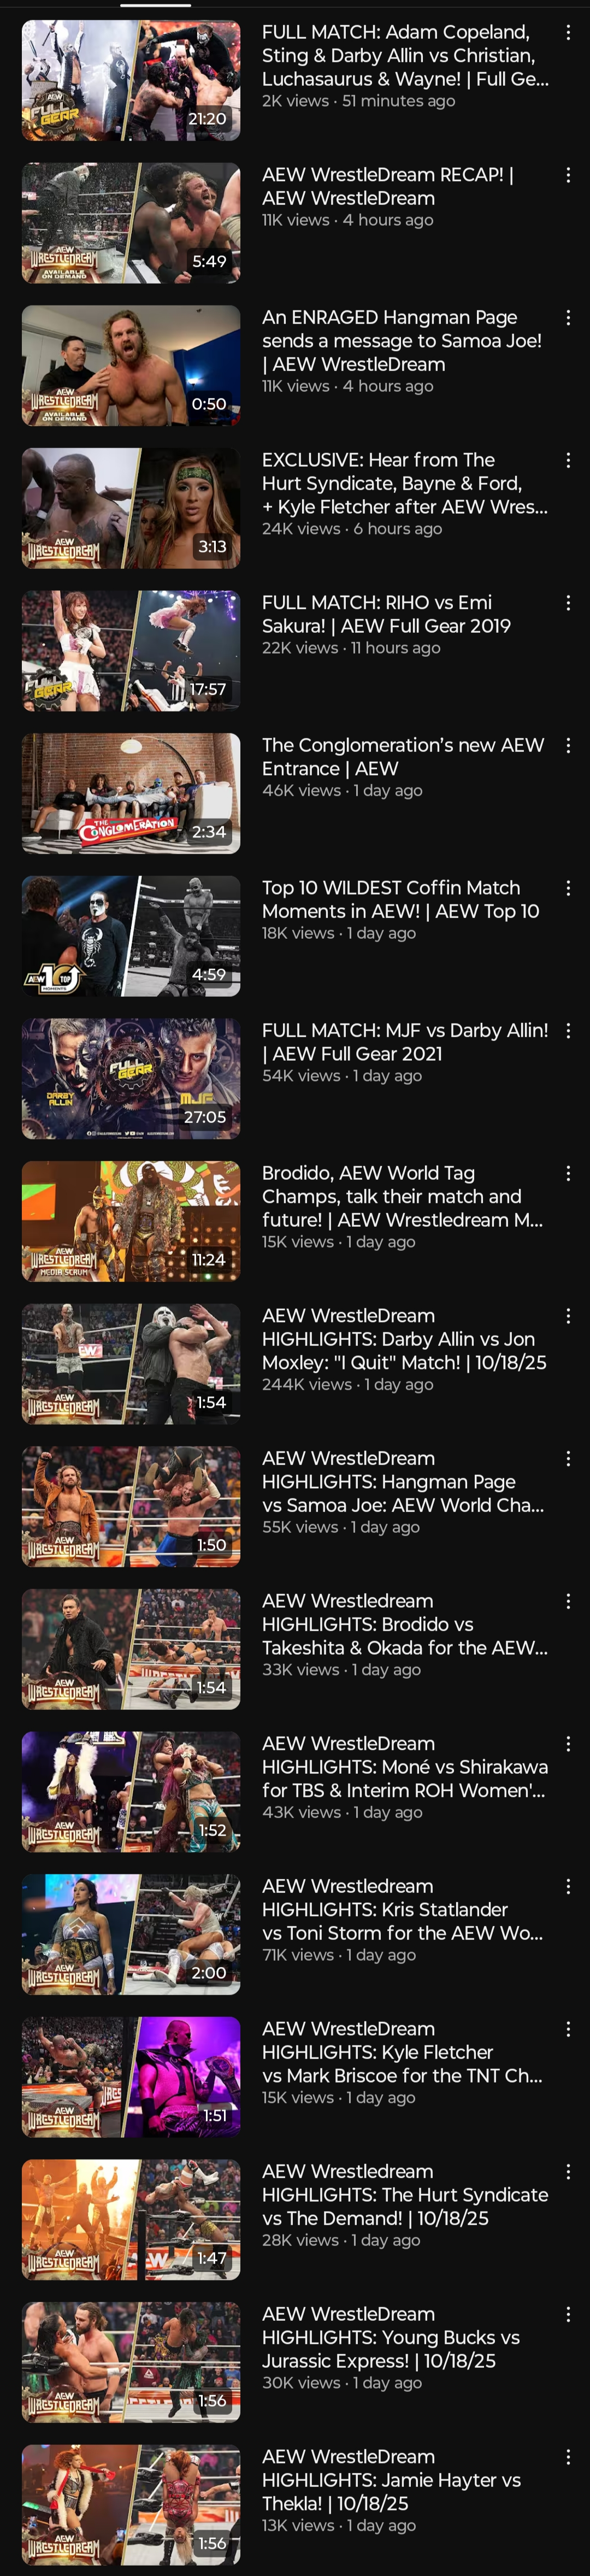Play the 21:20 Full Gear full match thumbnail

131,81
